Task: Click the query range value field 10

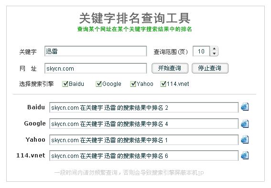Action: coord(201,51)
